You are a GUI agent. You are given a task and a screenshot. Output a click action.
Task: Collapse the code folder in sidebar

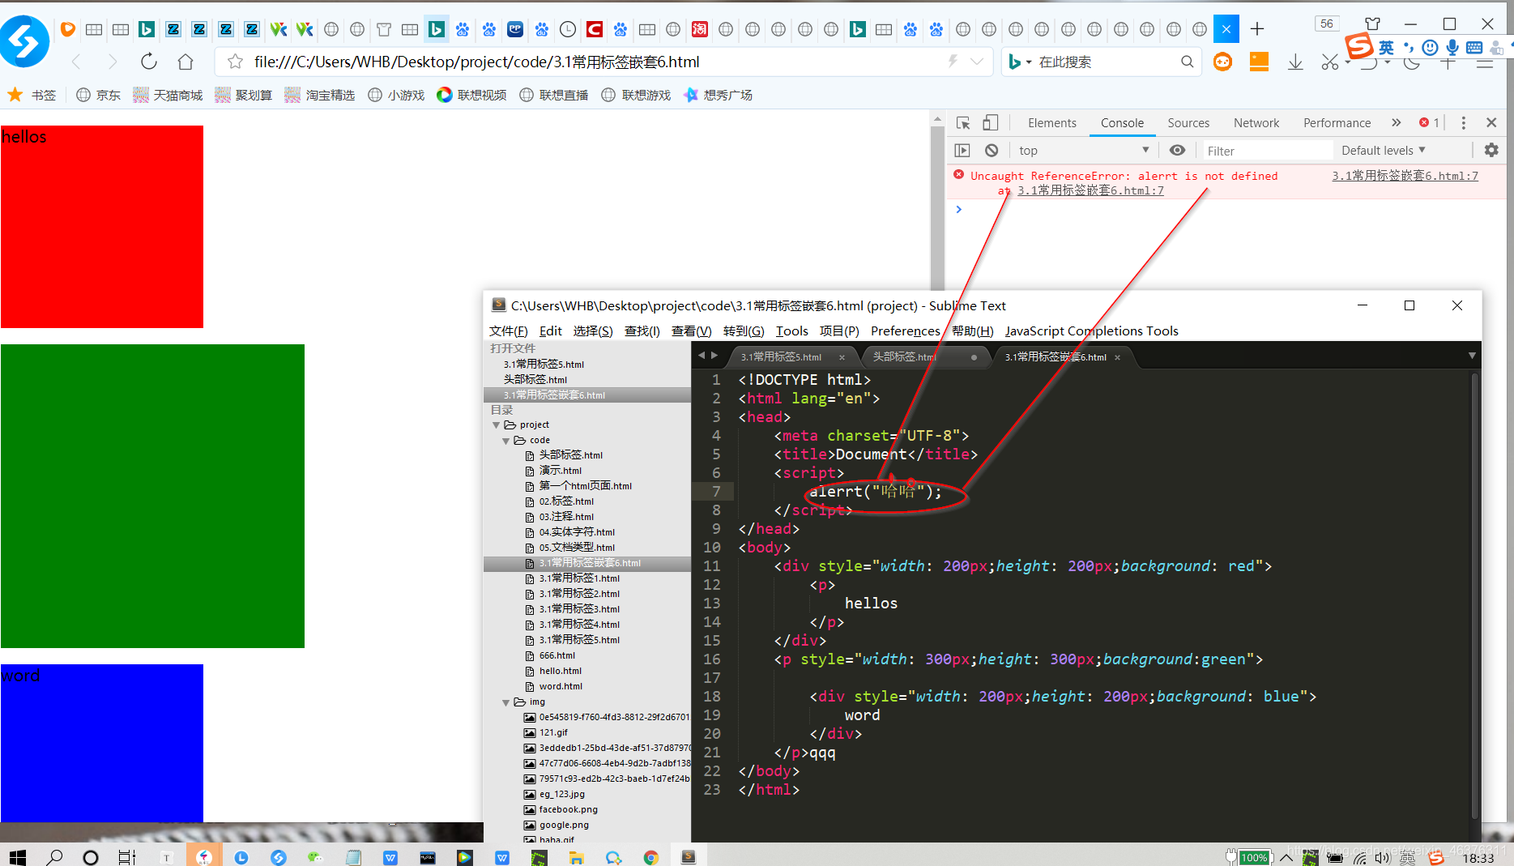(505, 440)
